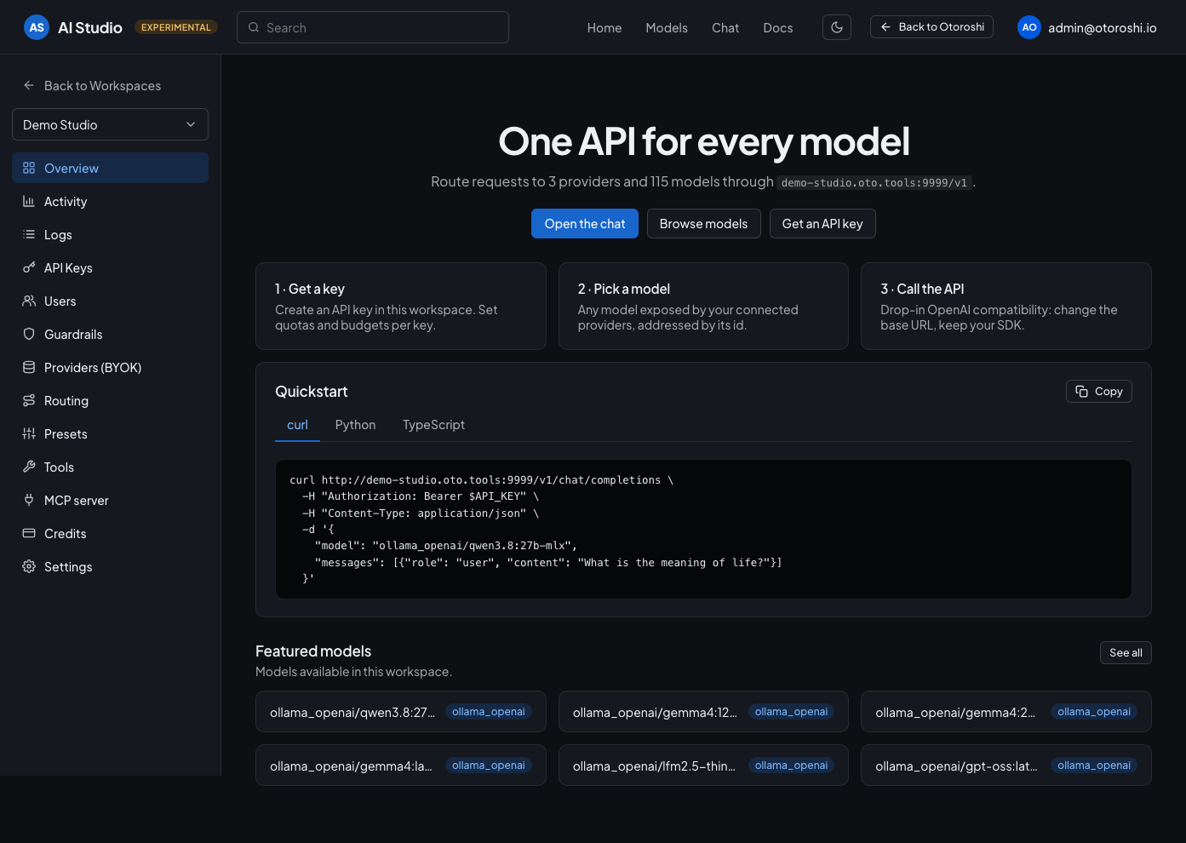Click the Credits card icon
Screen dimensions: 1186x843
[29, 533]
